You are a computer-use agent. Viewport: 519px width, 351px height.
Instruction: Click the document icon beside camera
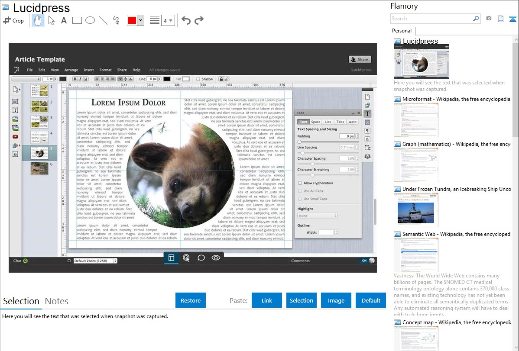point(501,19)
